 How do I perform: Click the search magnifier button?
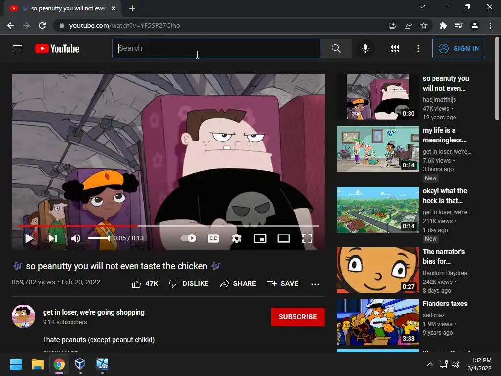click(x=336, y=48)
